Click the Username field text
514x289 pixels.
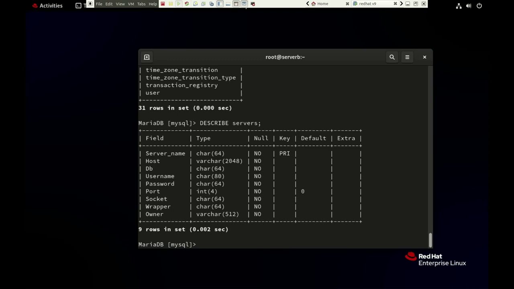click(x=160, y=176)
